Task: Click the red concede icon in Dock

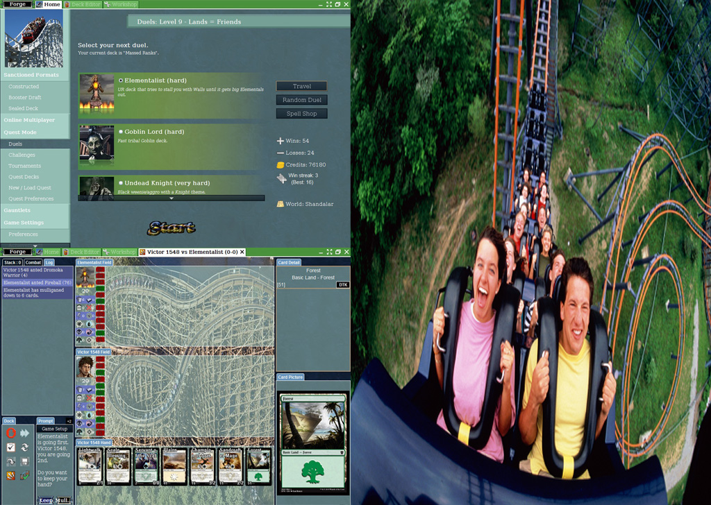Action: [x=10, y=433]
